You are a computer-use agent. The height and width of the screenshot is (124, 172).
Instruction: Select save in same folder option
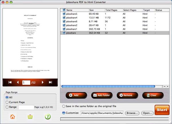click(63, 107)
